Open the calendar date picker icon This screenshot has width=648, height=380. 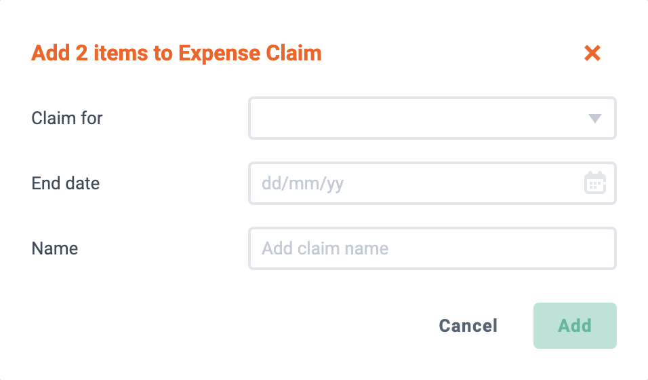click(595, 183)
